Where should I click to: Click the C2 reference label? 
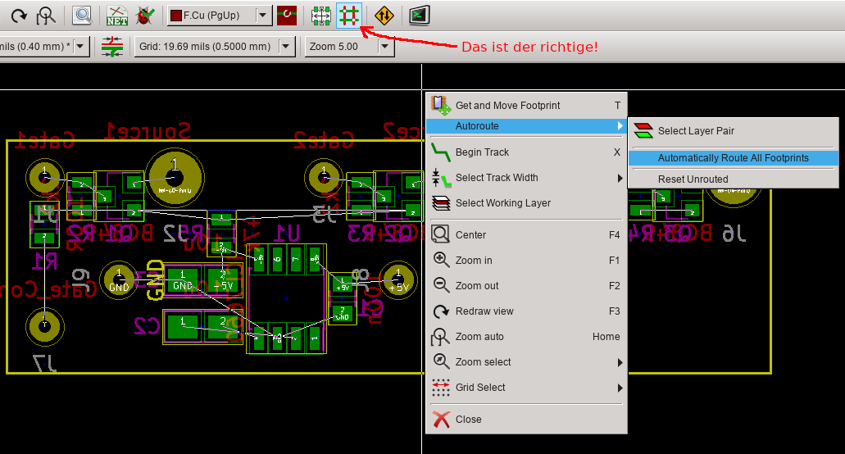pyautogui.click(x=148, y=326)
